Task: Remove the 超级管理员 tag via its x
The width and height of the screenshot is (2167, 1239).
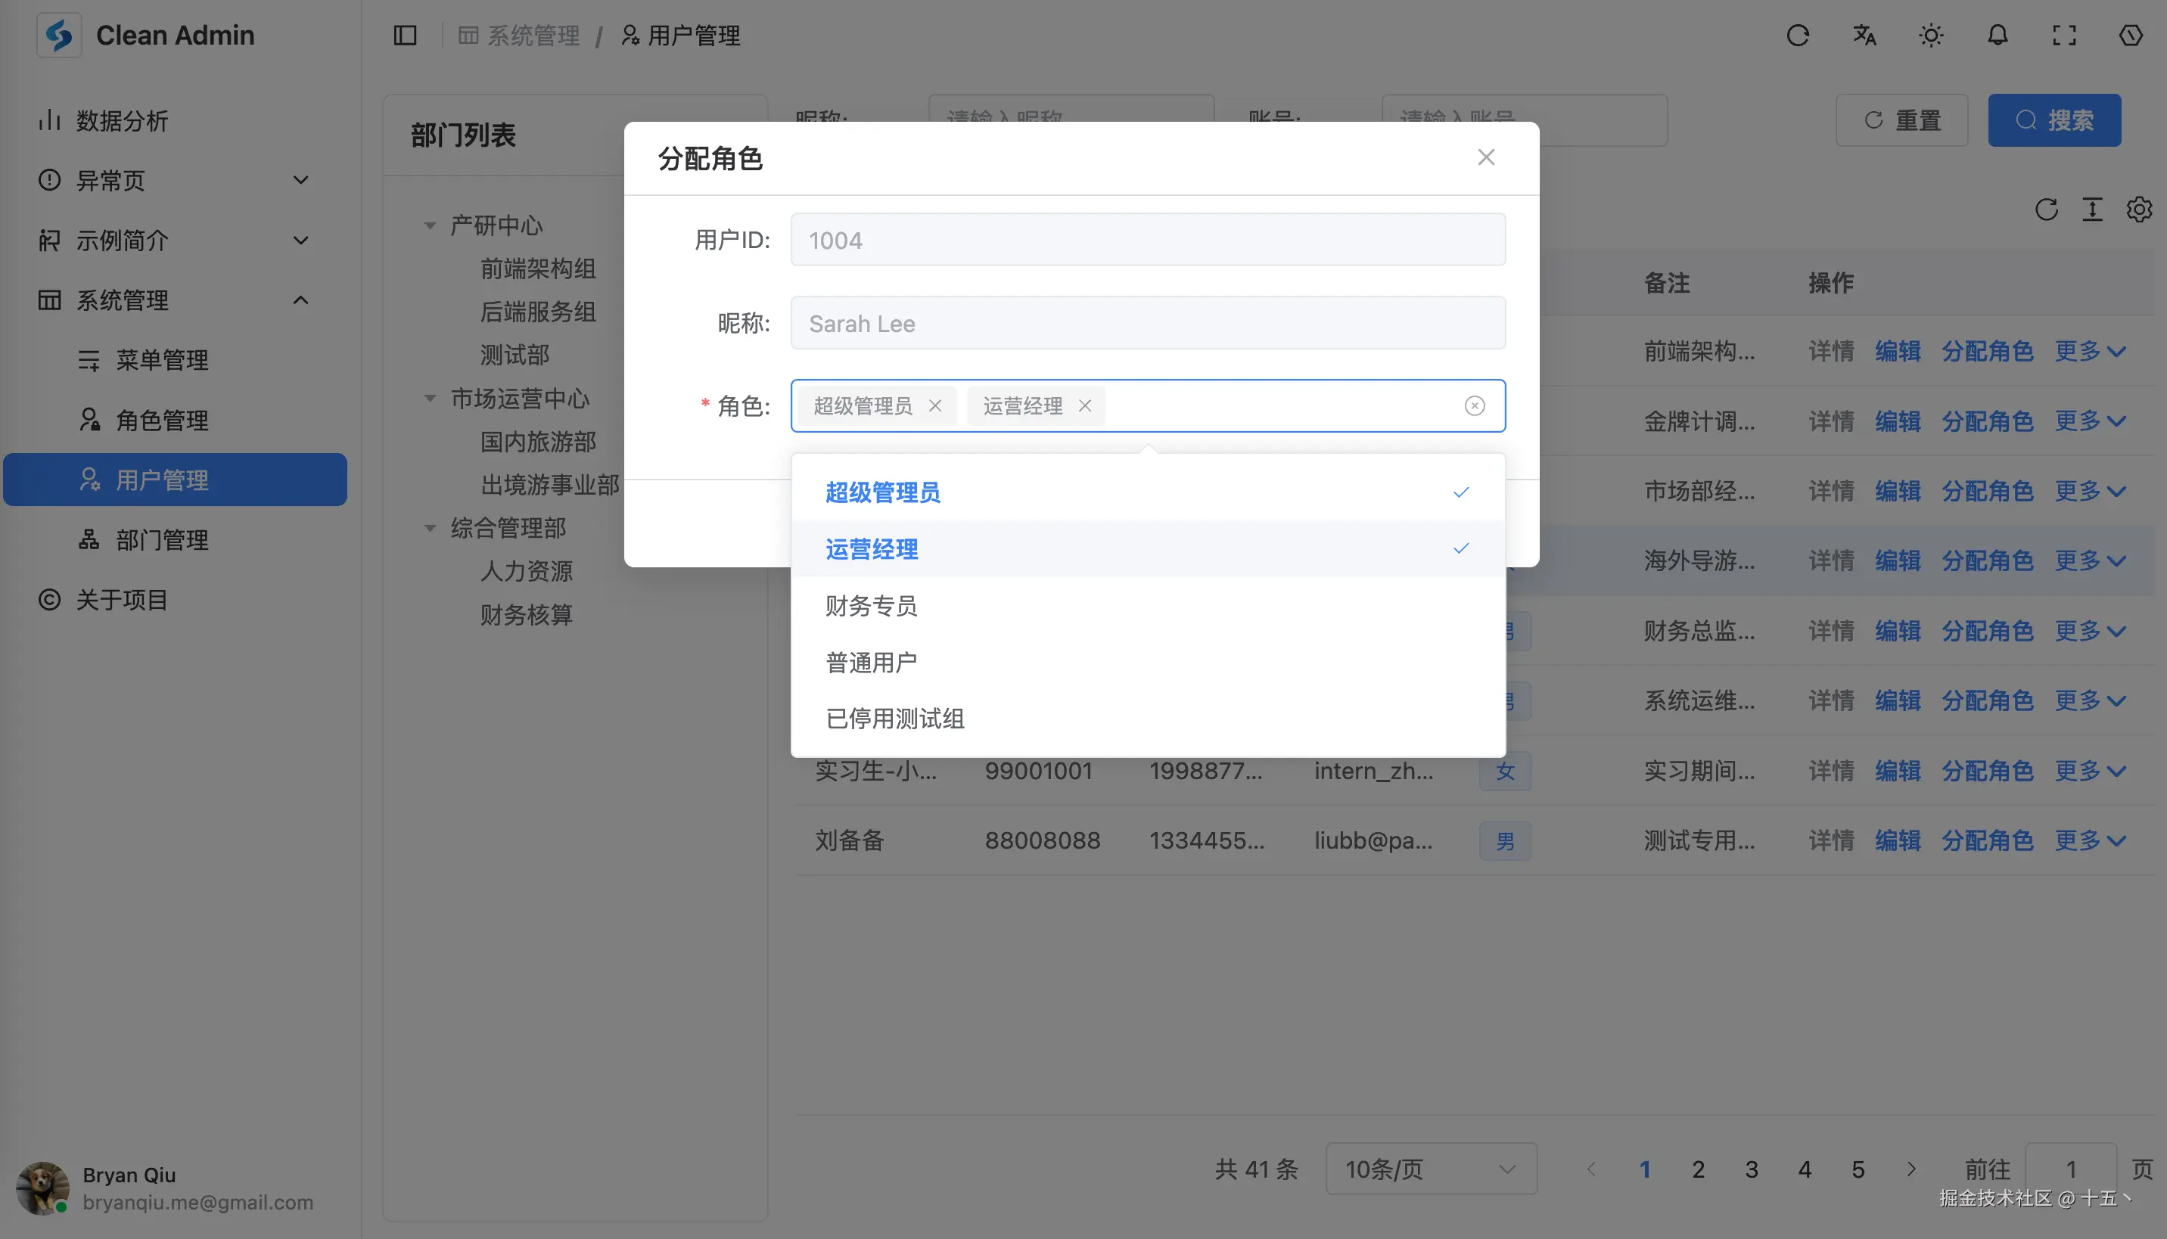Action: click(x=935, y=406)
